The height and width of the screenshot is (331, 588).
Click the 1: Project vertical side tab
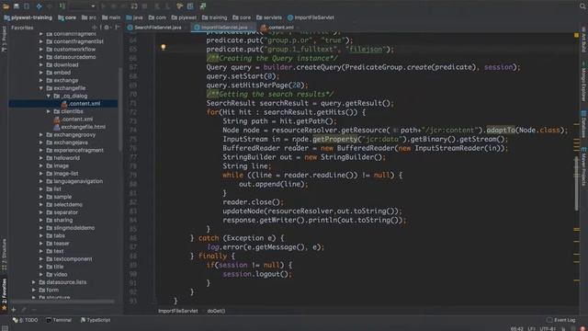5,40
